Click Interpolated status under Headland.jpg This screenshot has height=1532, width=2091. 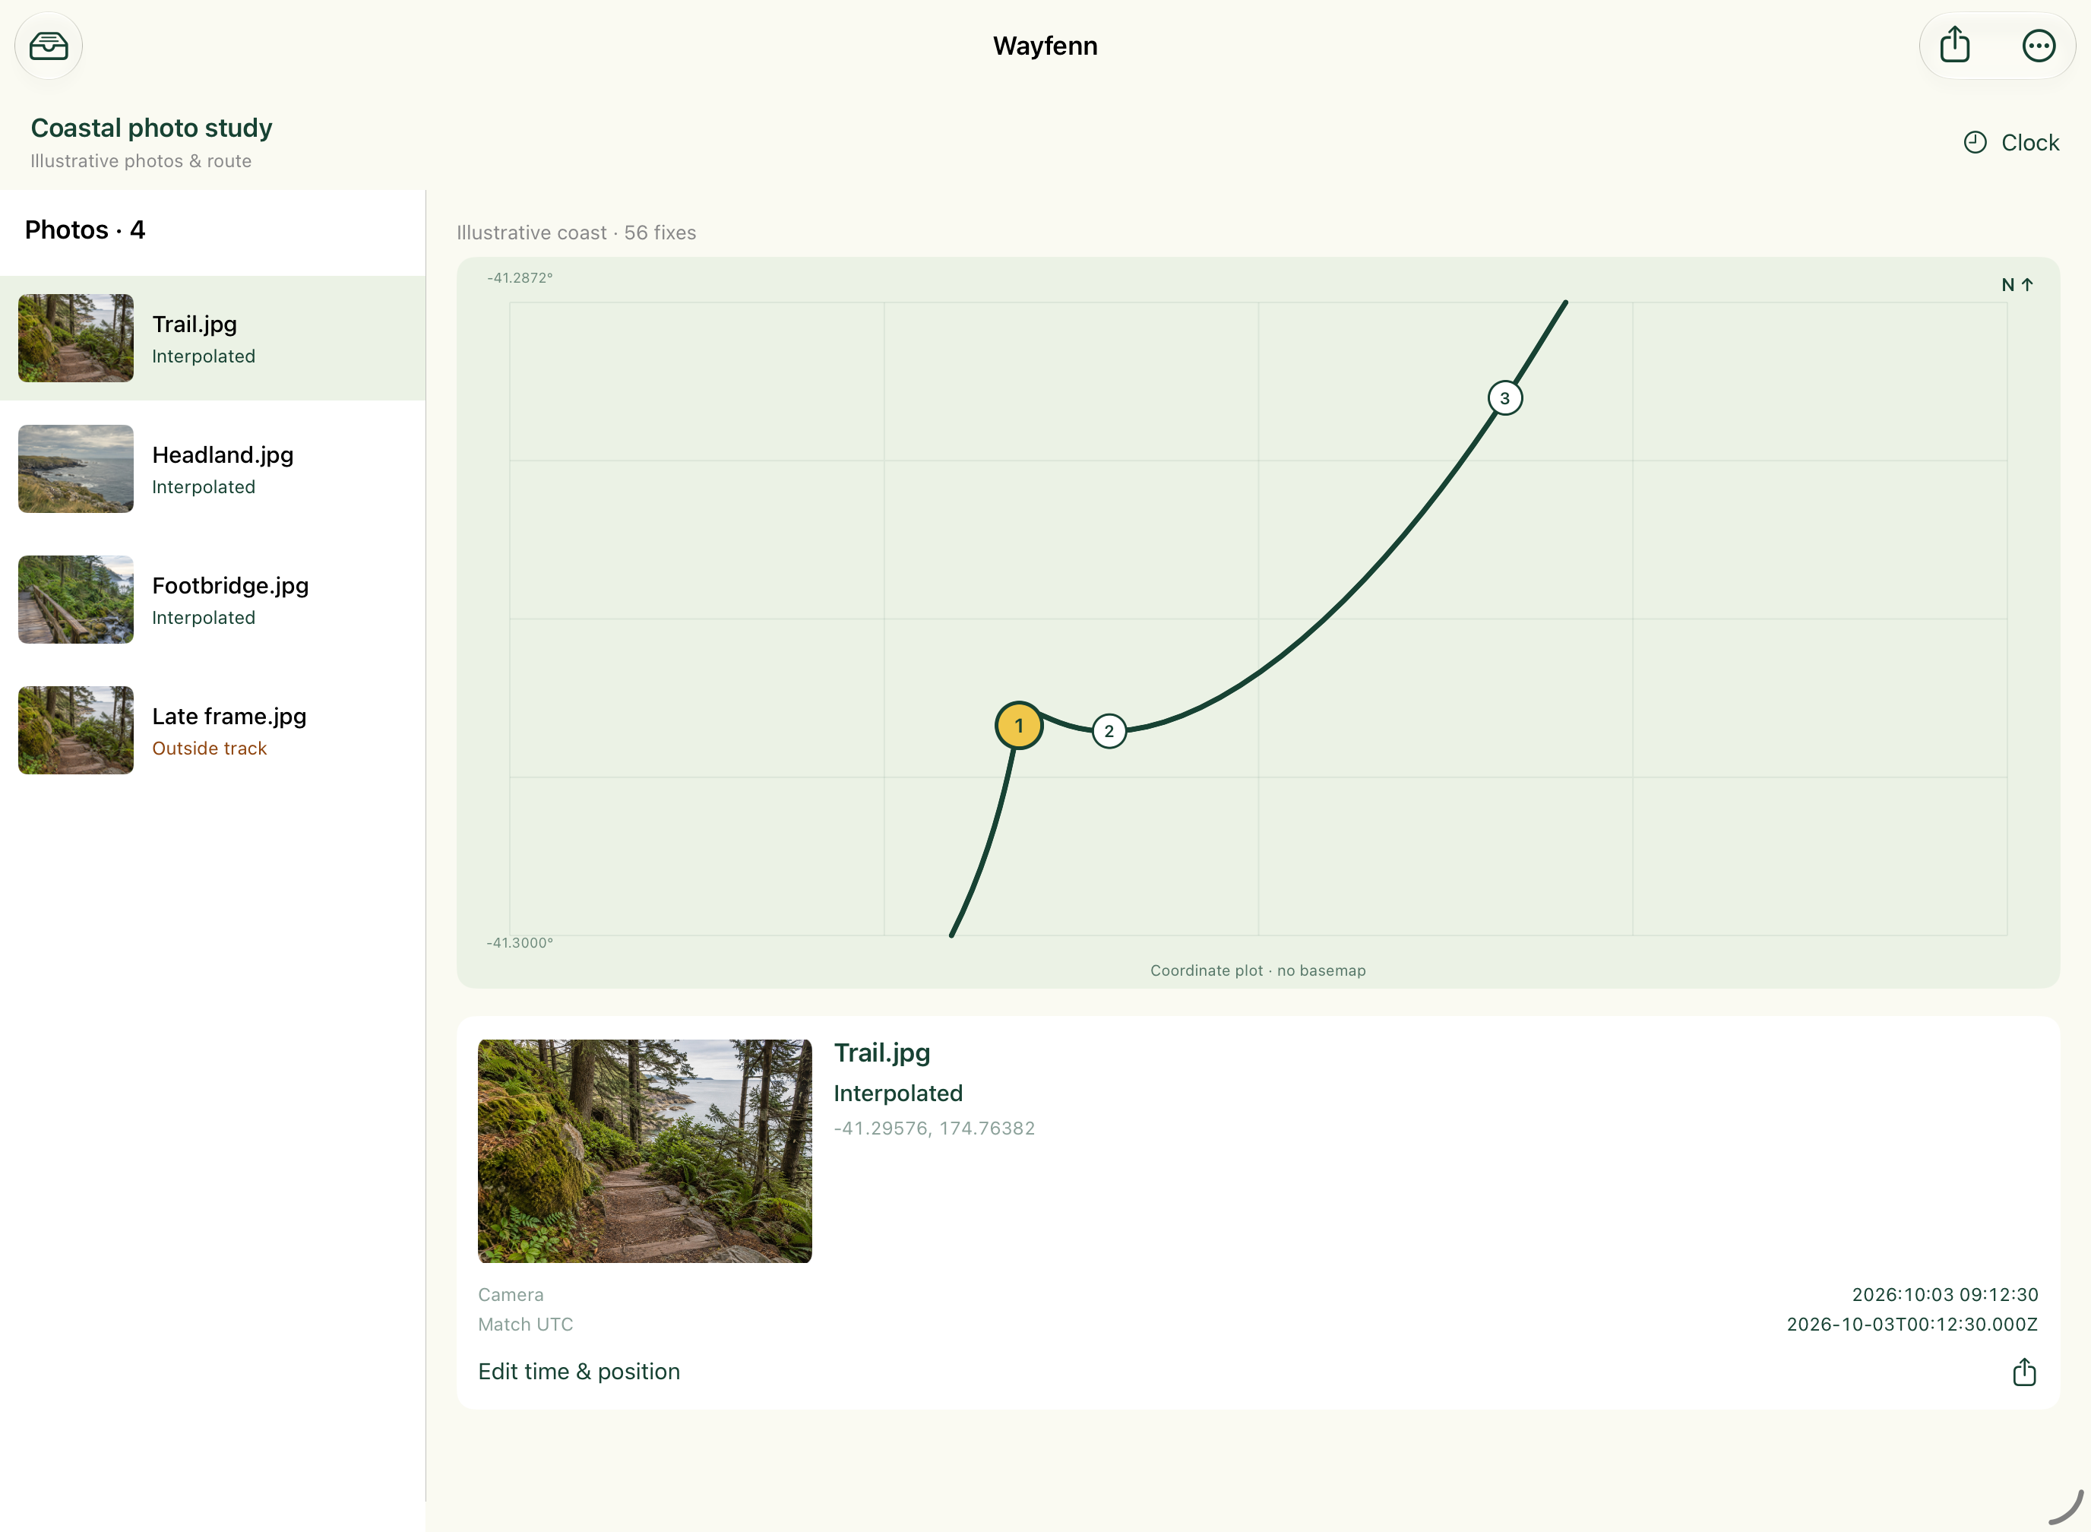pyautogui.click(x=203, y=487)
